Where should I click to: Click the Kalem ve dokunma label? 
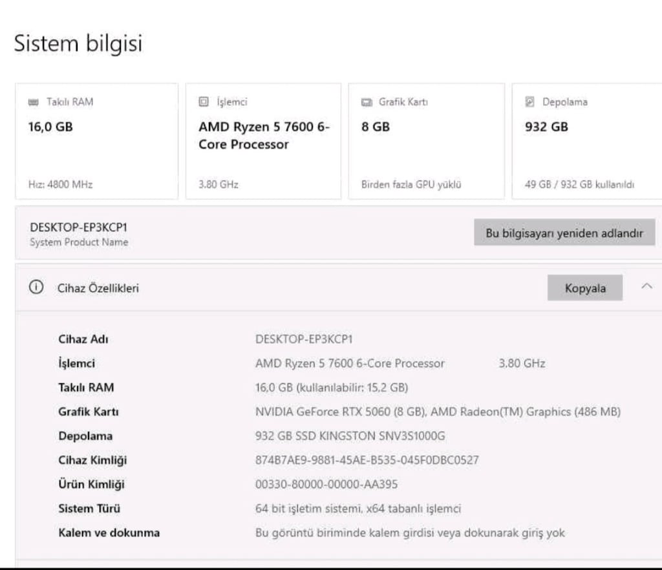[109, 533]
